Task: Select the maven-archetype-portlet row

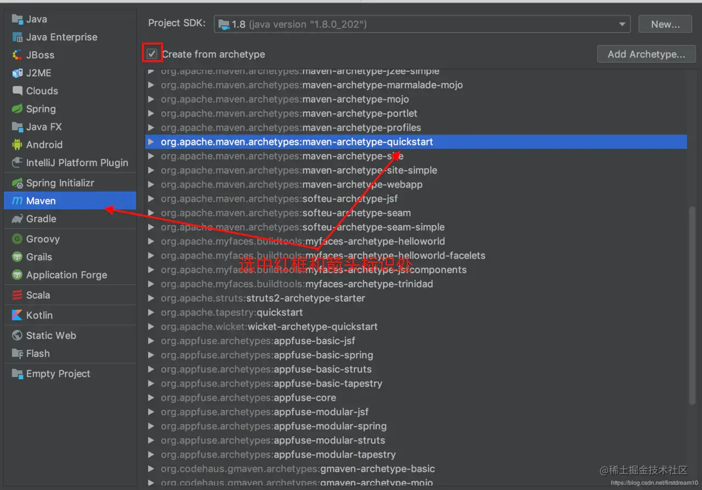Action: [416, 113]
